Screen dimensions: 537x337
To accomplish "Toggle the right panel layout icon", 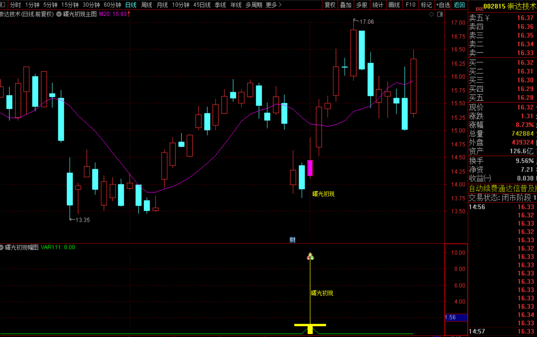I will [x=440, y=14].
